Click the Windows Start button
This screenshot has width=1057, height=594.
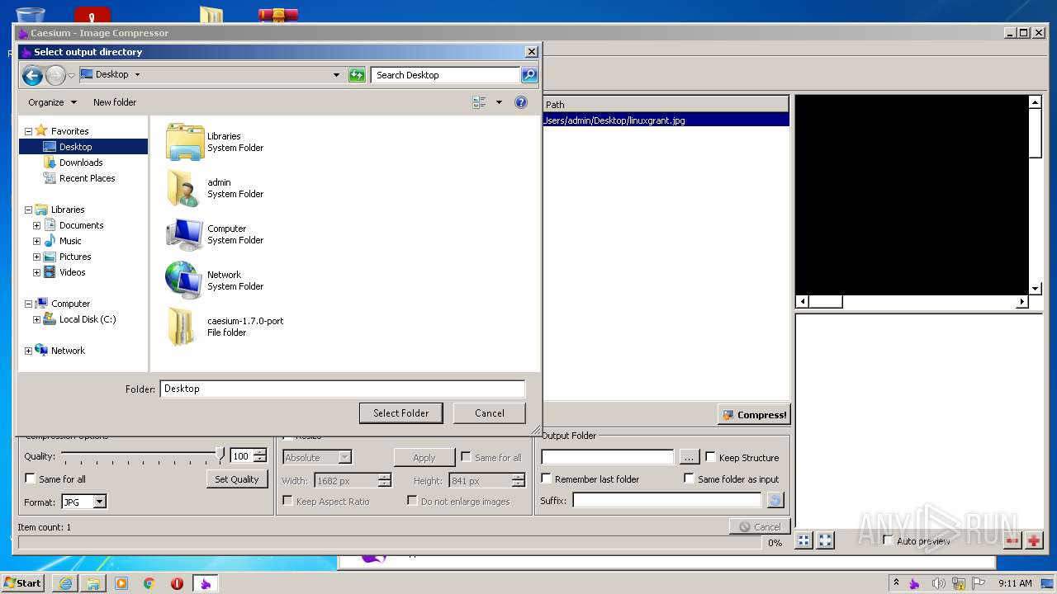tap(22, 583)
